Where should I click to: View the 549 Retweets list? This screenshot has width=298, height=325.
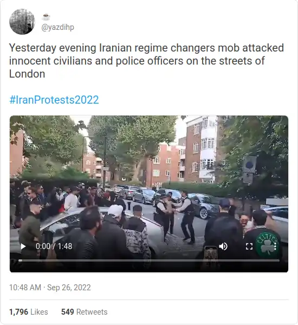click(84, 312)
